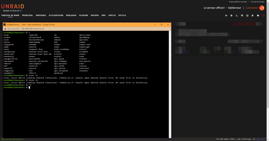
Task: Open the RÉGLAGES tab
Action: pyautogui.click(x=71, y=15)
